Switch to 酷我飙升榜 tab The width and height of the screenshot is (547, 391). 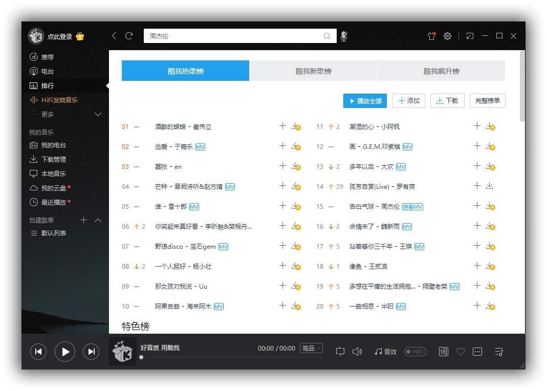441,71
